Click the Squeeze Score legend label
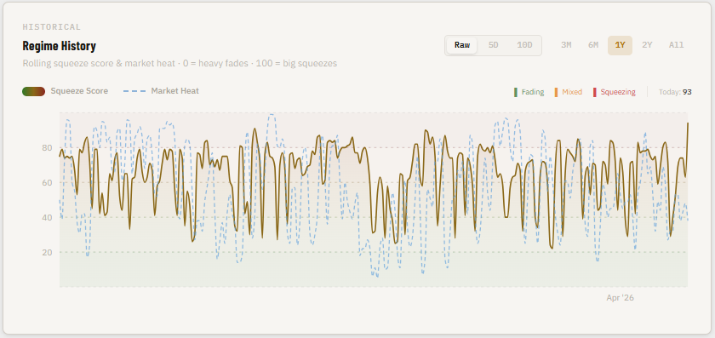Viewport: 715px width, 338px height. point(79,91)
